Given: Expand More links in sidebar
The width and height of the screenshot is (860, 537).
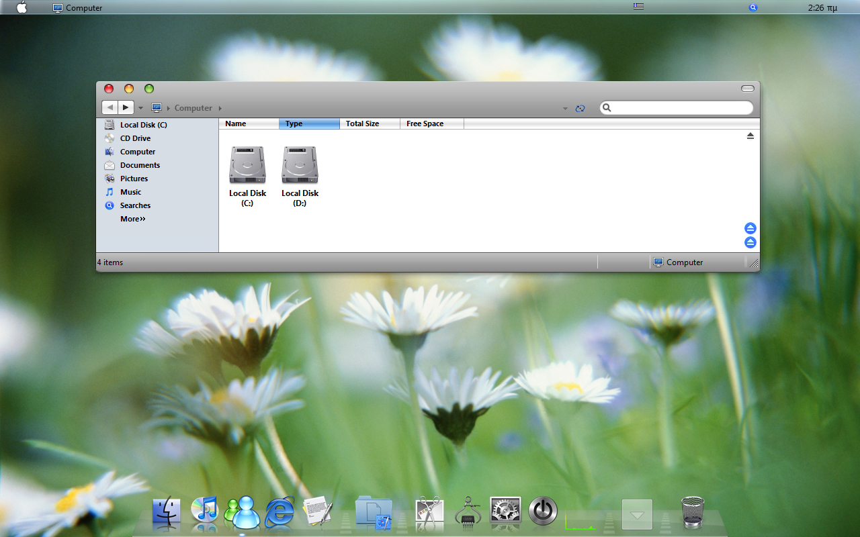Looking at the screenshot, I should click(x=132, y=219).
